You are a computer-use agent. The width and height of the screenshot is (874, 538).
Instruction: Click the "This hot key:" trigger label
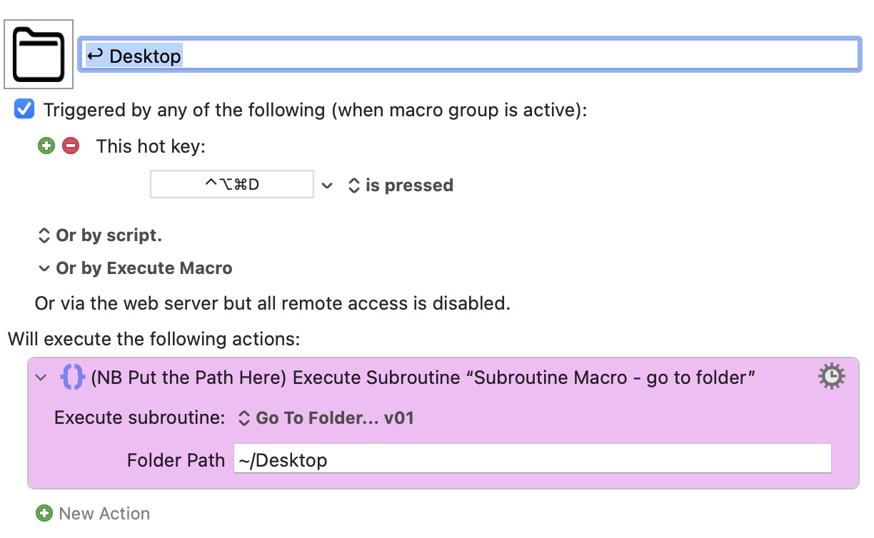[x=151, y=146]
